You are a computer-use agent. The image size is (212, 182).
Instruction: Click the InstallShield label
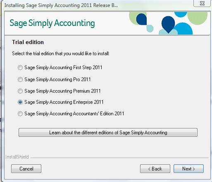tap(17, 157)
